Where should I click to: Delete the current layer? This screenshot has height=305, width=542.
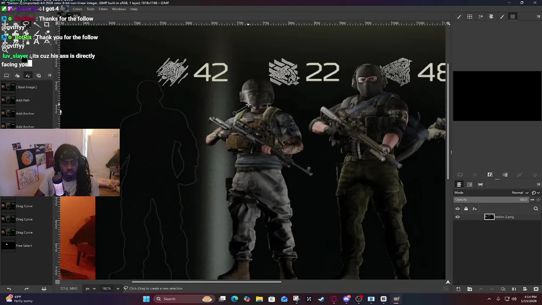click(536, 289)
